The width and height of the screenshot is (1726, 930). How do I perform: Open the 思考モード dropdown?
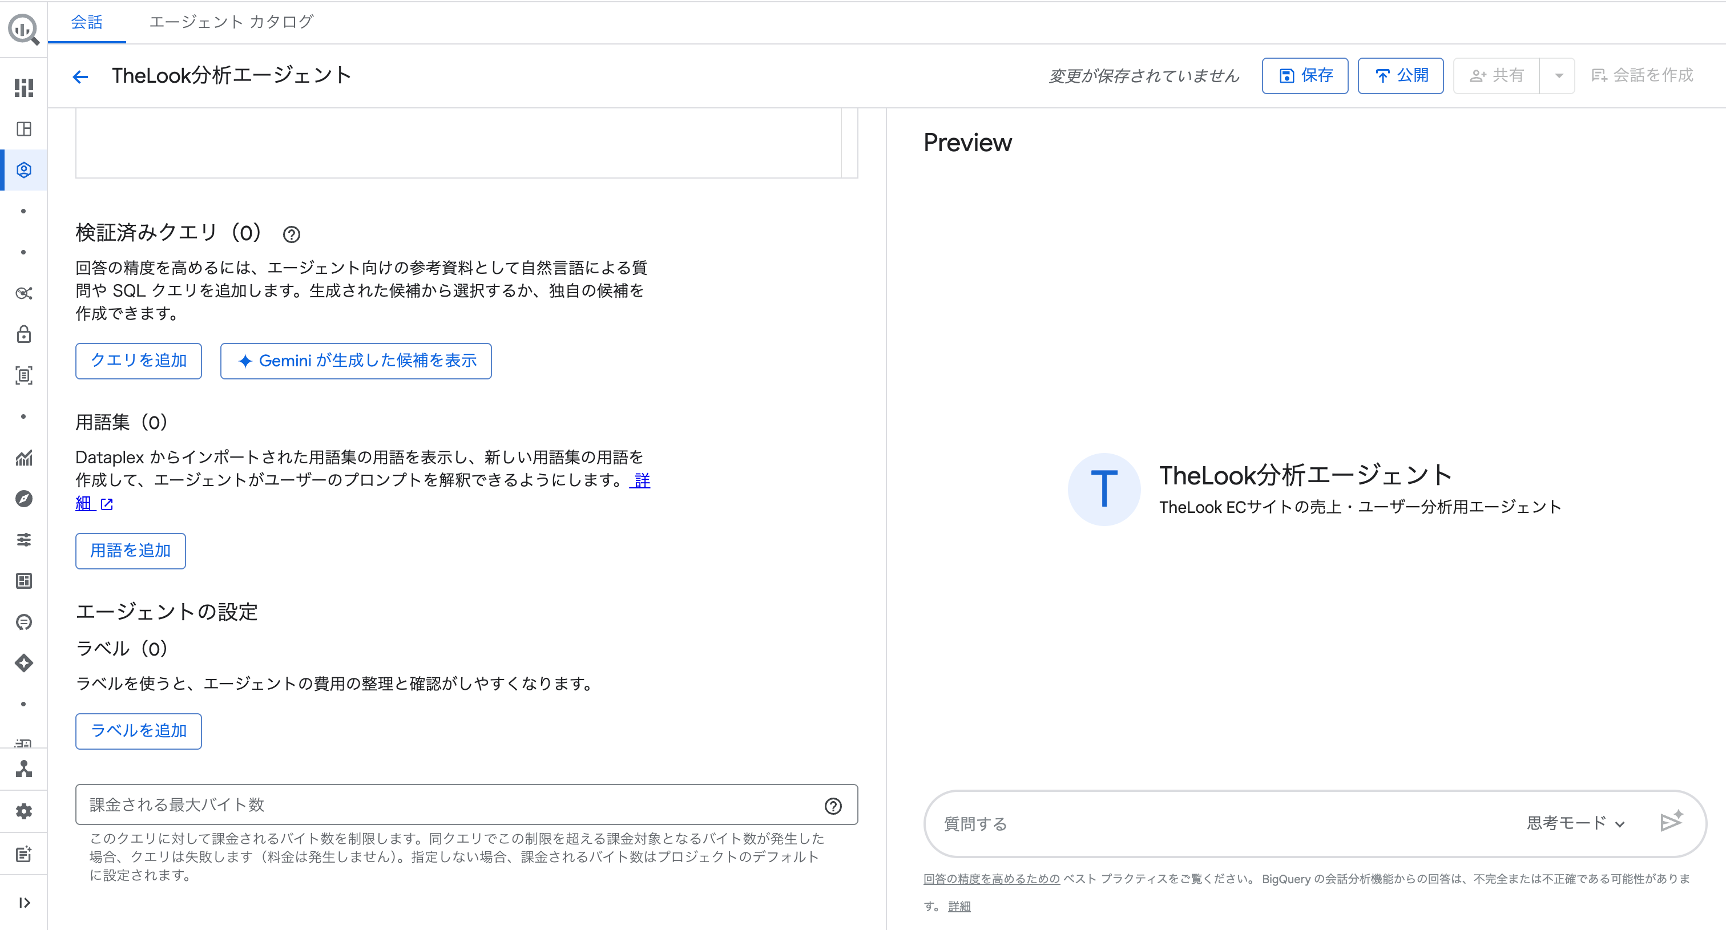1575,823
